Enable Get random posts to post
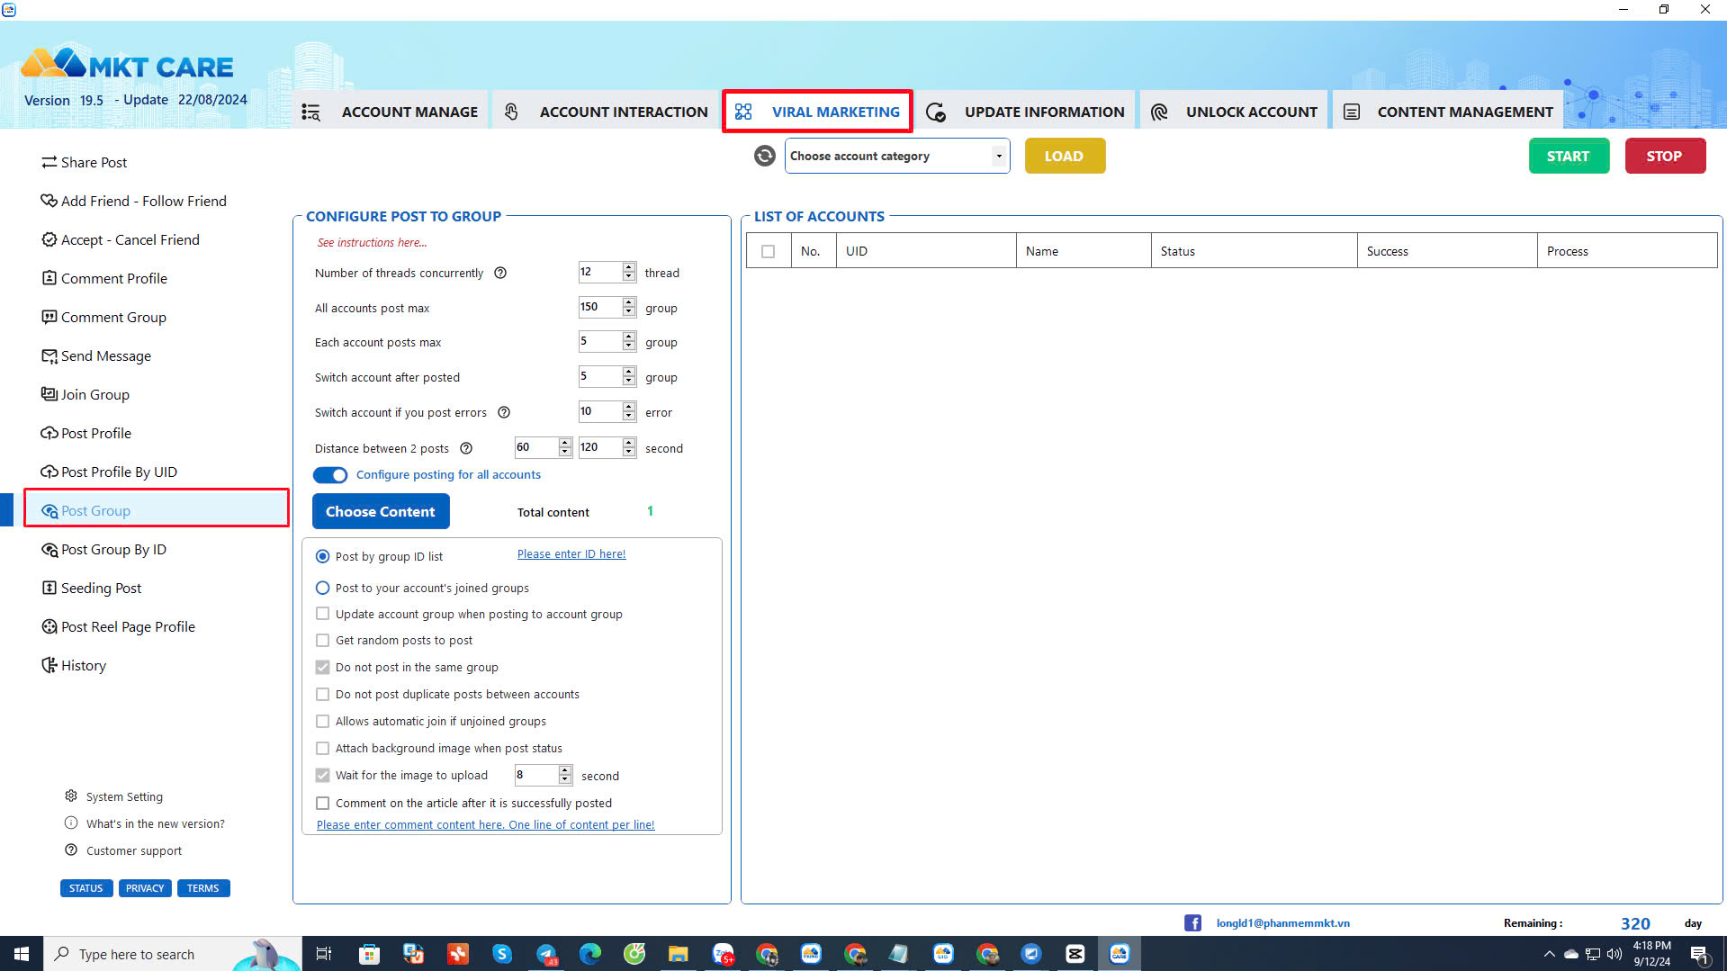 (323, 640)
